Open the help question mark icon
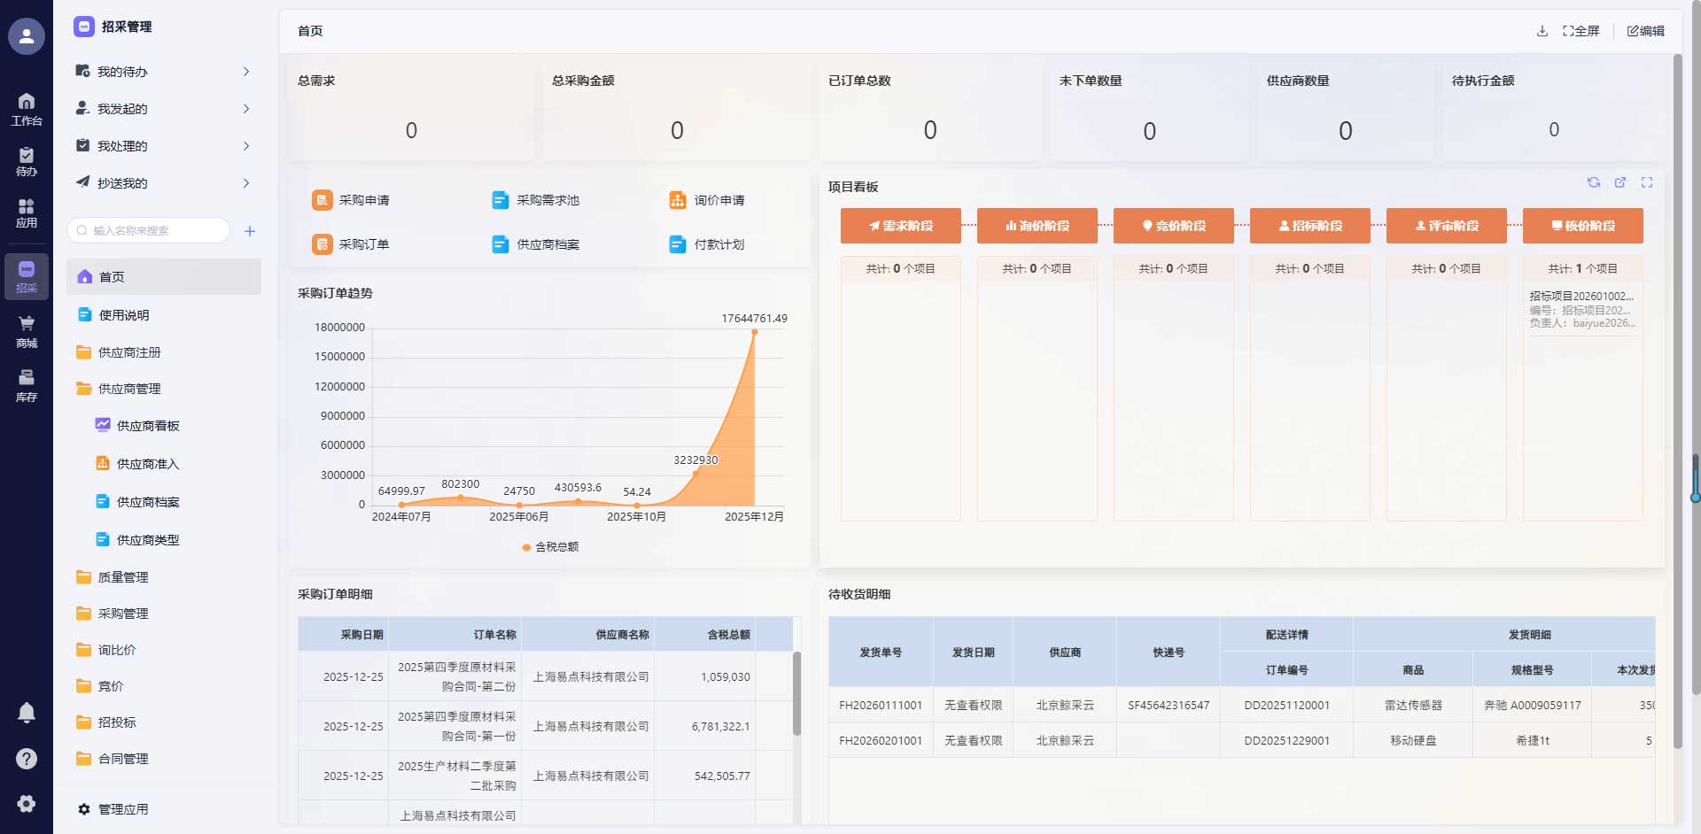1701x834 pixels. 27,759
